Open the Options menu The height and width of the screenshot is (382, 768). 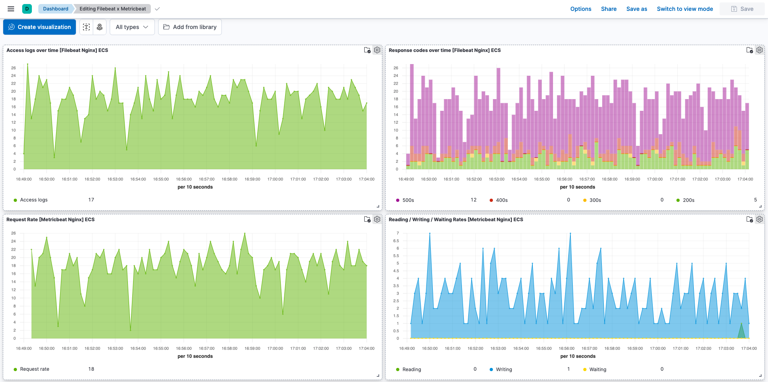click(580, 9)
